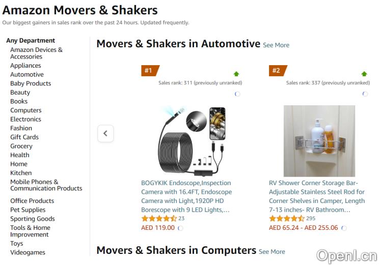
Task: Open the RV shower shelf product image
Action: click(x=319, y=141)
